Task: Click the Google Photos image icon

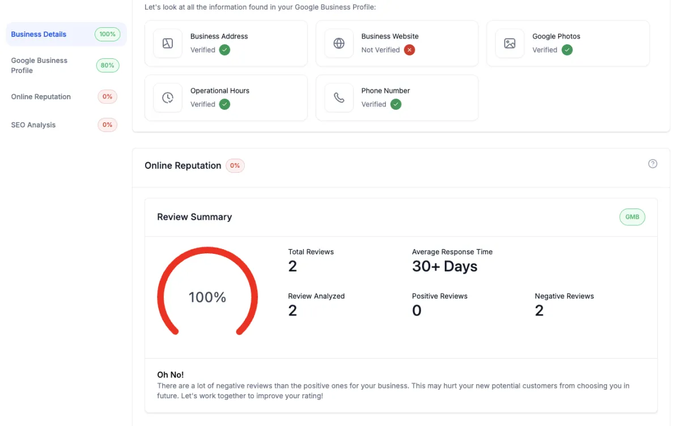Action: pyautogui.click(x=510, y=44)
